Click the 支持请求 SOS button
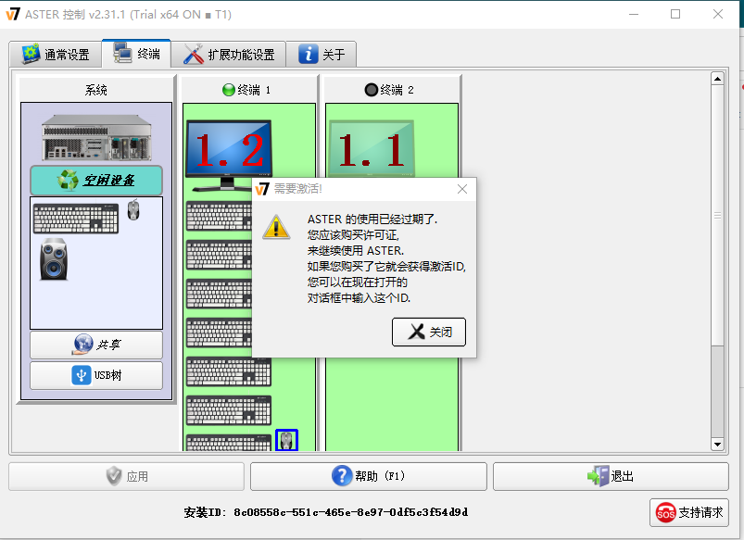This screenshot has height=540, width=744. click(689, 512)
